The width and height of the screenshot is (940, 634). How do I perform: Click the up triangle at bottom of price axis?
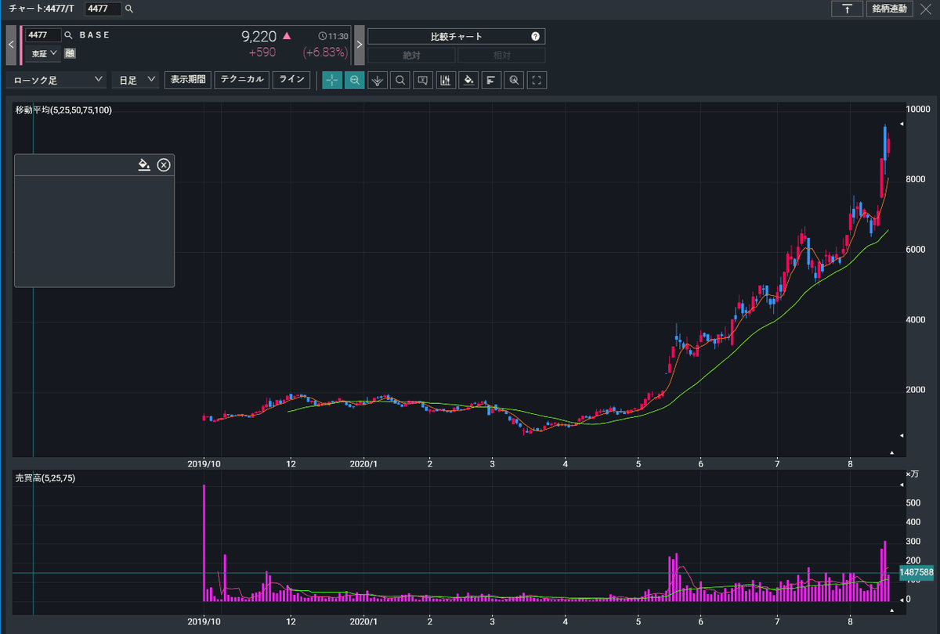click(891, 452)
